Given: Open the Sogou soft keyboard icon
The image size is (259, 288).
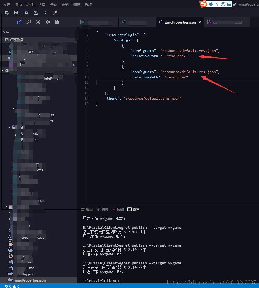Looking at the screenshot, I should [x=229, y=4].
